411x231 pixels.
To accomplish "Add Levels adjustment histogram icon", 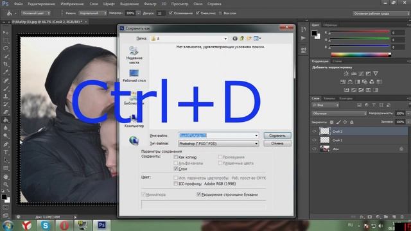I will 354,74.
